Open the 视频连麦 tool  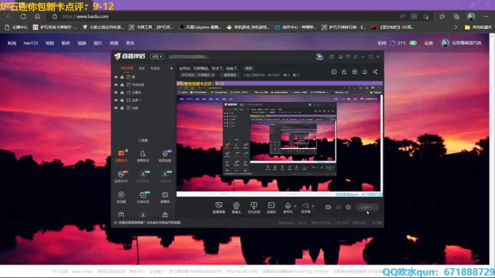point(165,156)
